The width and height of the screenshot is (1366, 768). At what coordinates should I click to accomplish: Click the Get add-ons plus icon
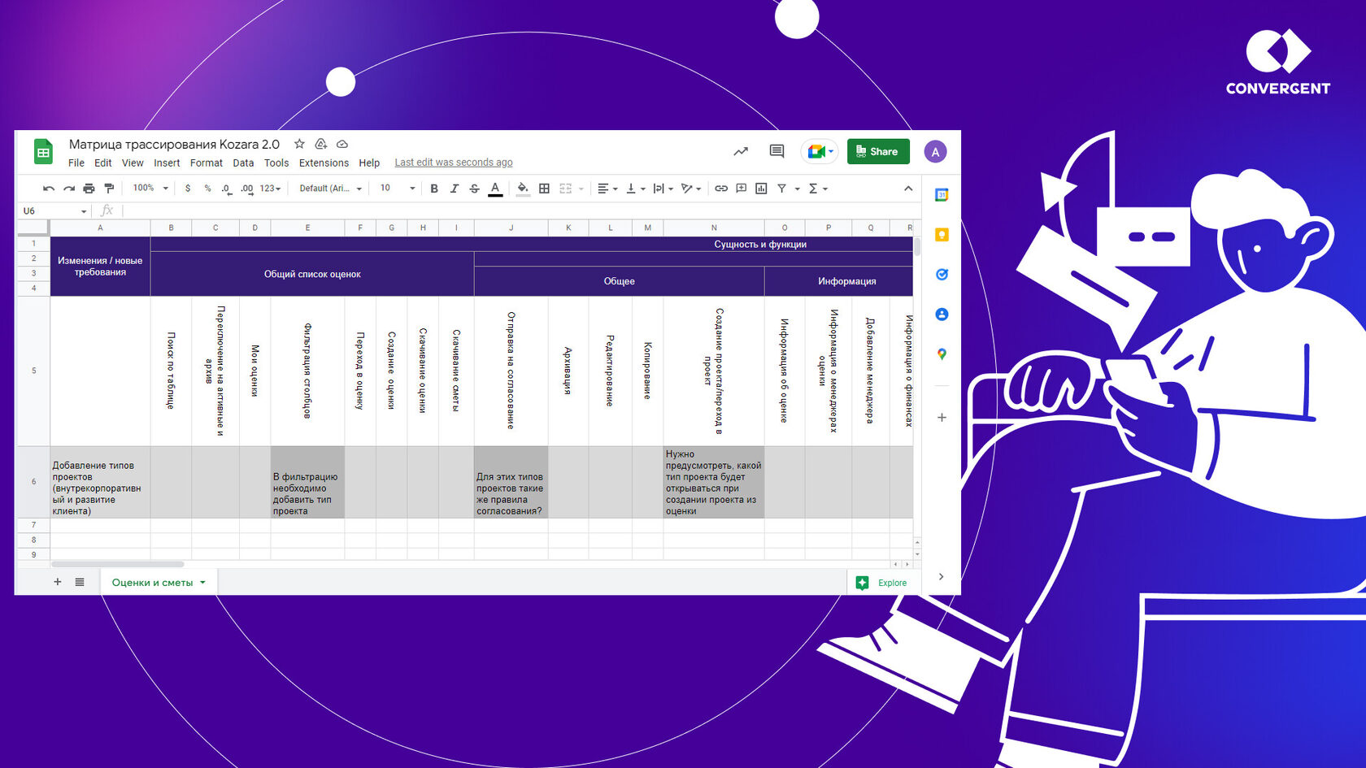[x=942, y=418]
